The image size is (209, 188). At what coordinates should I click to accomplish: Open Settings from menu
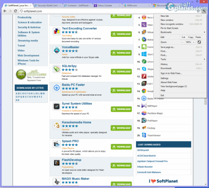coord(183,78)
